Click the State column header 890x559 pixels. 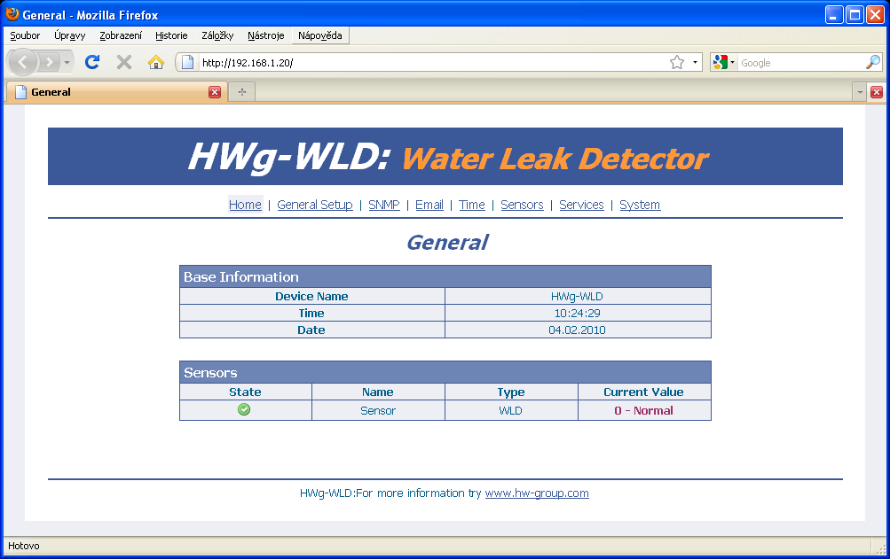click(x=245, y=392)
